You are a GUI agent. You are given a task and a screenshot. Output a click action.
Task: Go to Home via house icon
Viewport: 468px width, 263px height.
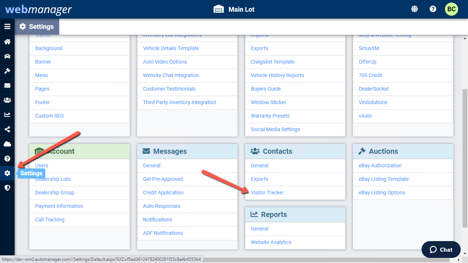click(x=7, y=42)
